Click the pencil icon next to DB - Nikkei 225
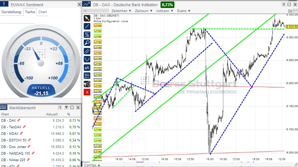298x167 pixels. 28,160
